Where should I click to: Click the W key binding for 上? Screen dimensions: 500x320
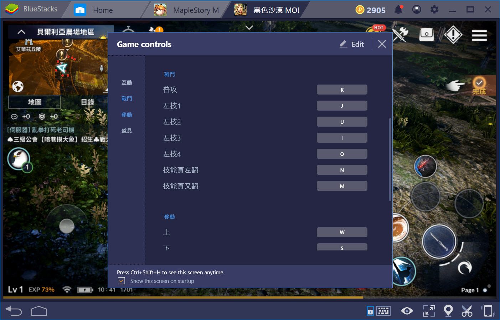point(342,232)
